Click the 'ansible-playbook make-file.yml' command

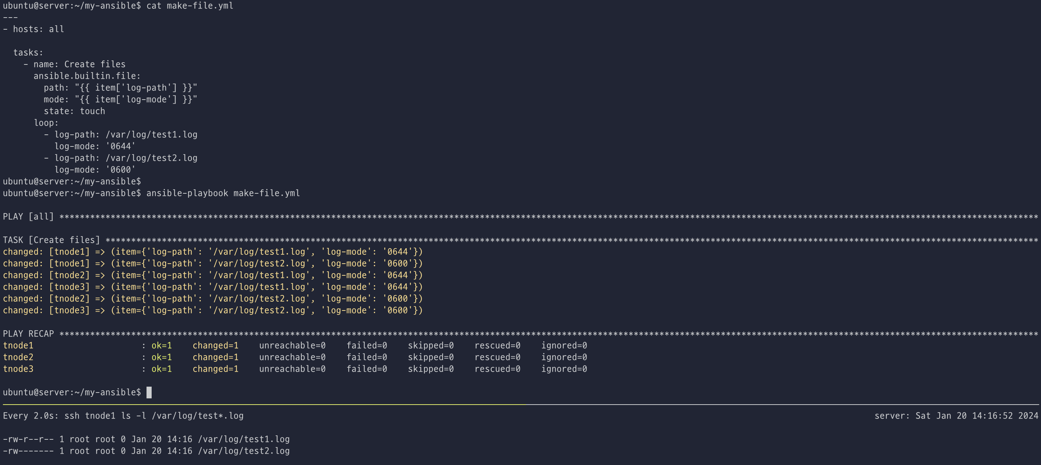[x=223, y=193]
